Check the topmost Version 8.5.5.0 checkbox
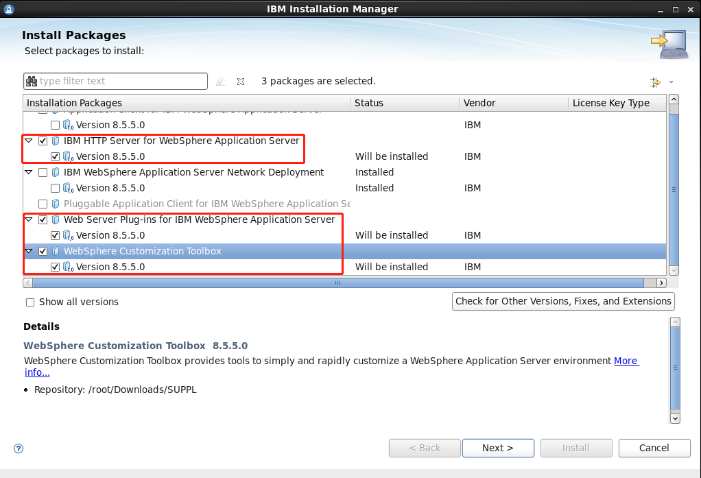Viewport: 701px width, 478px height. click(55, 125)
